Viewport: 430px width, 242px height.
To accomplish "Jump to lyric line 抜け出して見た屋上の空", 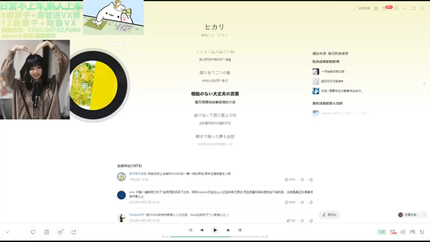I will (215, 115).
